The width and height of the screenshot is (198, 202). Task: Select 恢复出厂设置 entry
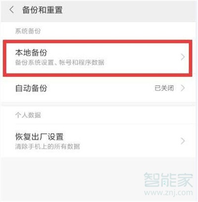coord(99,141)
